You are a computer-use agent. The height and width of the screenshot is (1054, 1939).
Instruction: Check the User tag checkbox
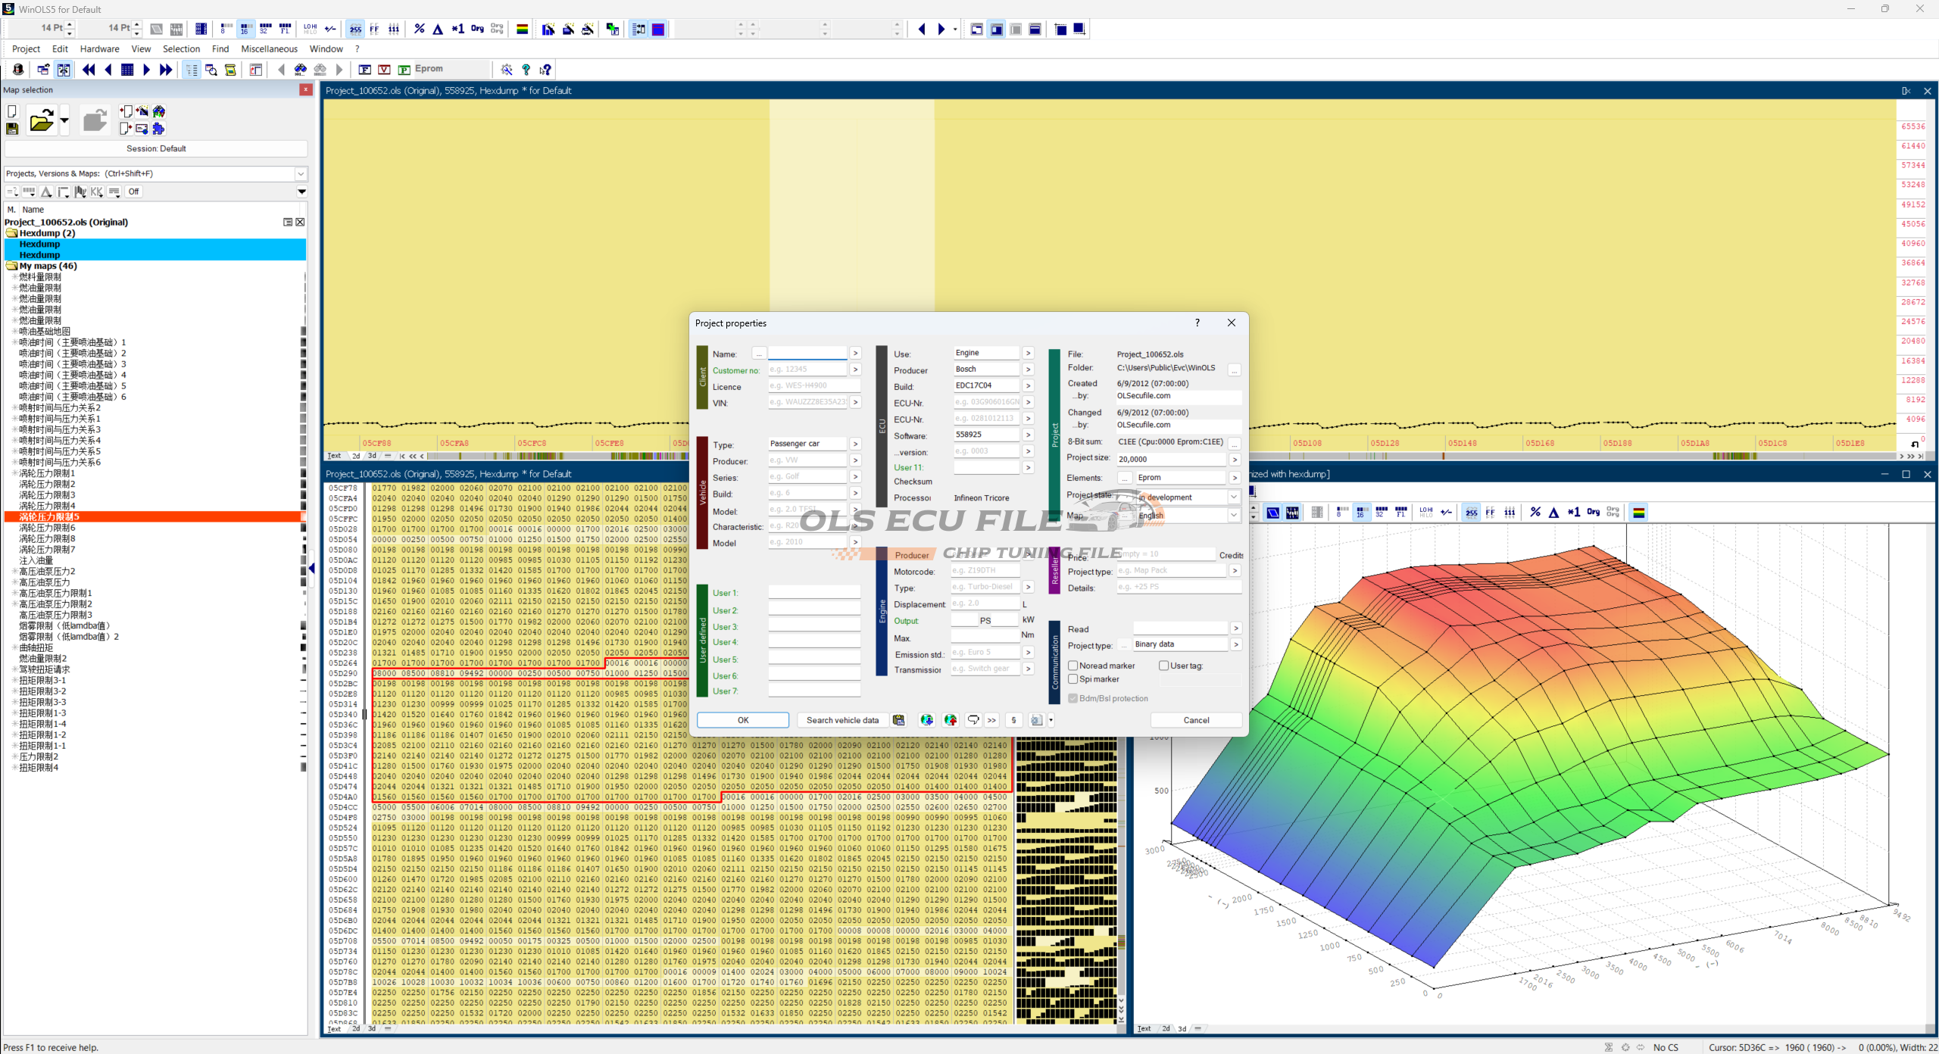pos(1164,666)
